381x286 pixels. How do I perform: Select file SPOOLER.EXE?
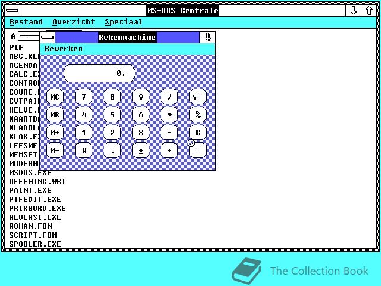[35, 244]
